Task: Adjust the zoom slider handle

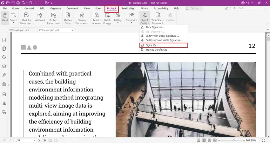Action: [233, 140]
